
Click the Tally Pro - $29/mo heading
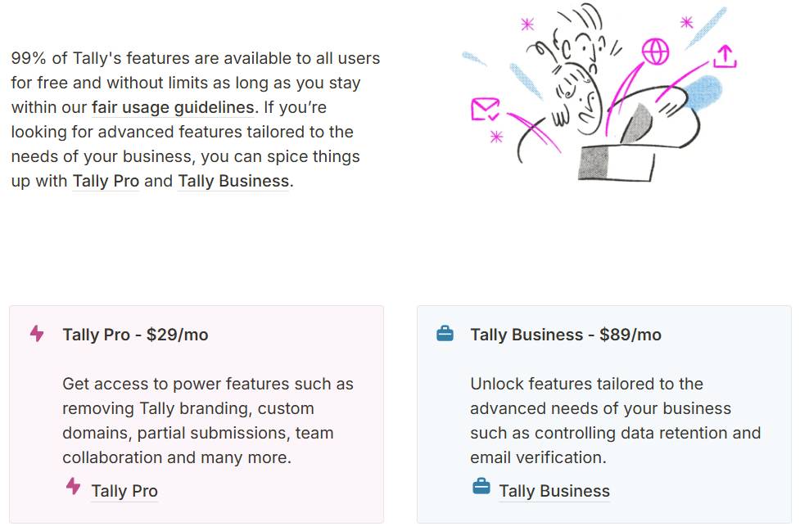136,335
